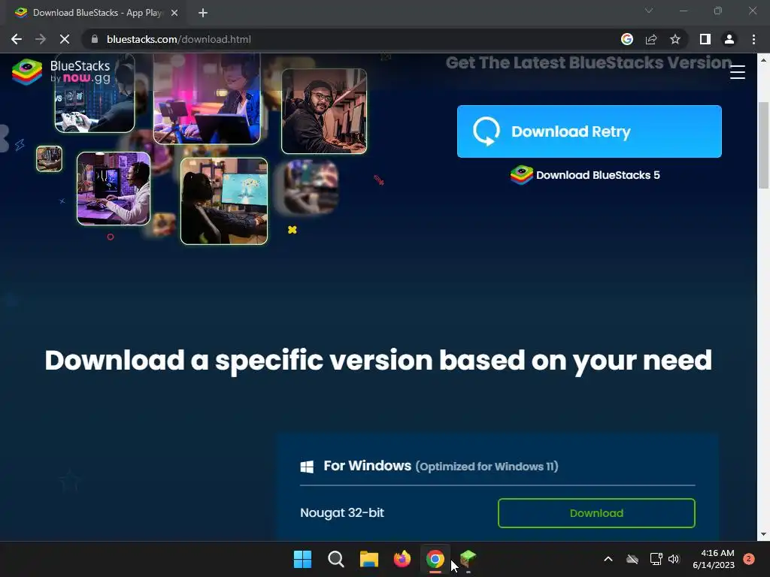The width and height of the screenshot is (770, 577).
Task: Open the Minecraft block taskbar icon
Action: [468, 559]
